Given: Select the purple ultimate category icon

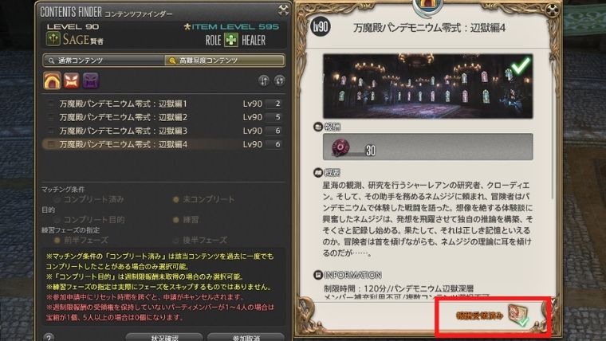Looking at the screenshot, I should tap(91, 80).
